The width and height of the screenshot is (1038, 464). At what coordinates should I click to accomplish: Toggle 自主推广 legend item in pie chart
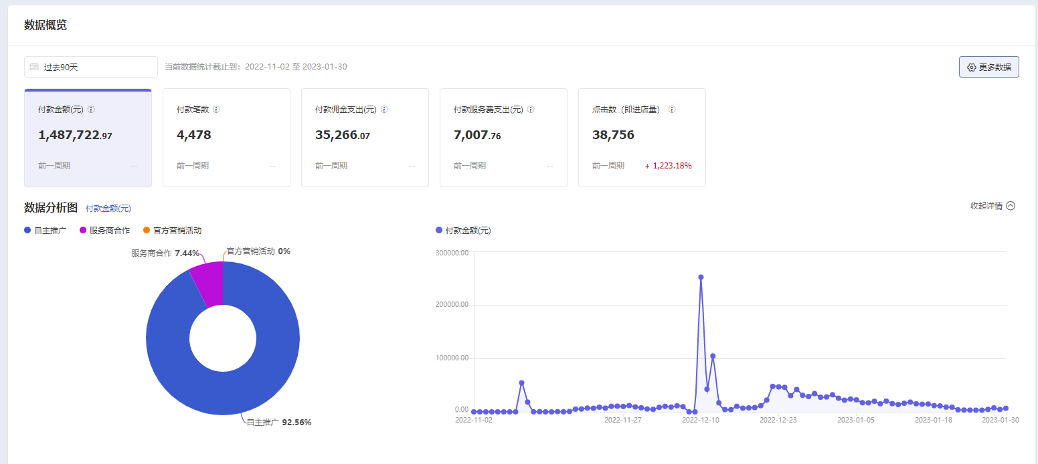pos(46,230)
